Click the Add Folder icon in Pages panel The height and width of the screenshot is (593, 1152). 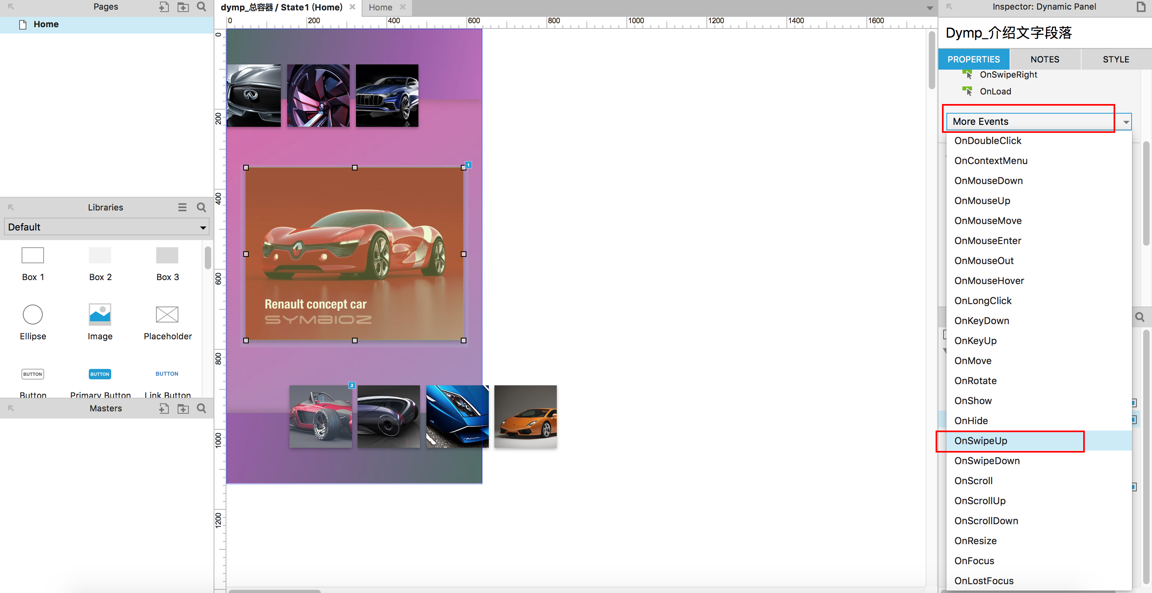(x=183, y=7)
